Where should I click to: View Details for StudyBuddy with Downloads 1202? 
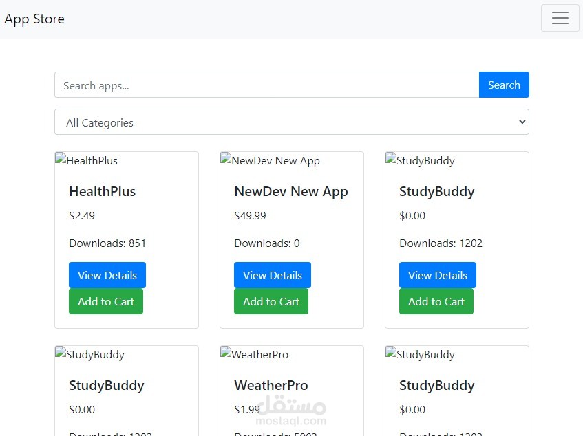(438, 275)
